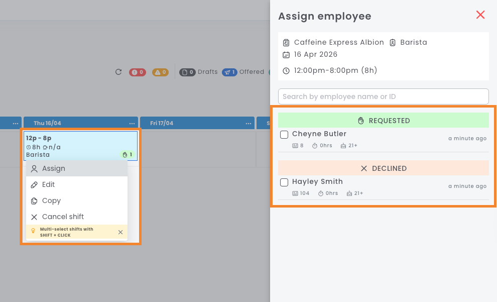Screen dimensions: 497x302
Task: Click the Offered shifts badge
Action: coord(230,72)
